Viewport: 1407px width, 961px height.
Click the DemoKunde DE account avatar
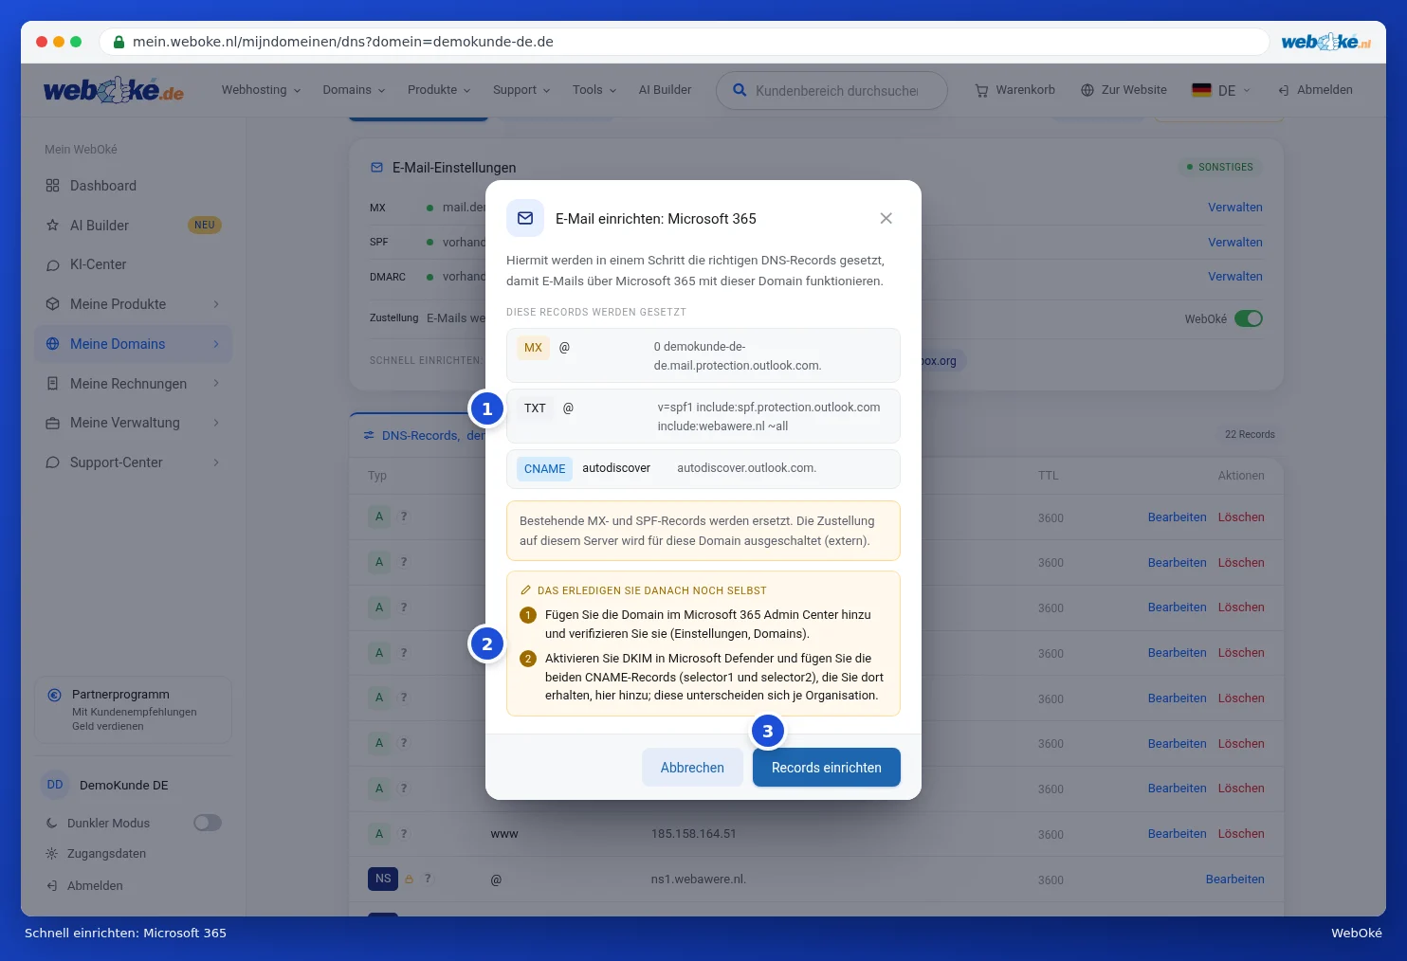pos(55,785)
